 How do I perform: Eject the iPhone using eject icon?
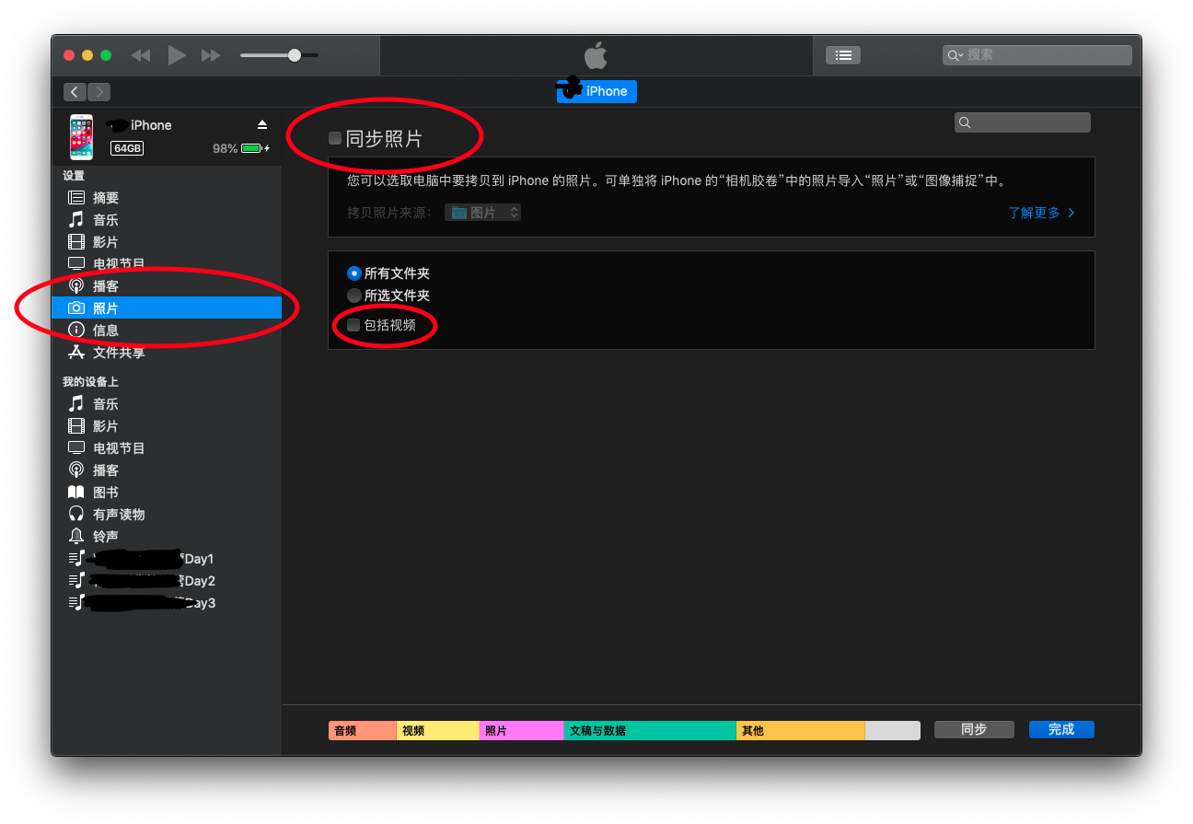[x=262, y=125]
